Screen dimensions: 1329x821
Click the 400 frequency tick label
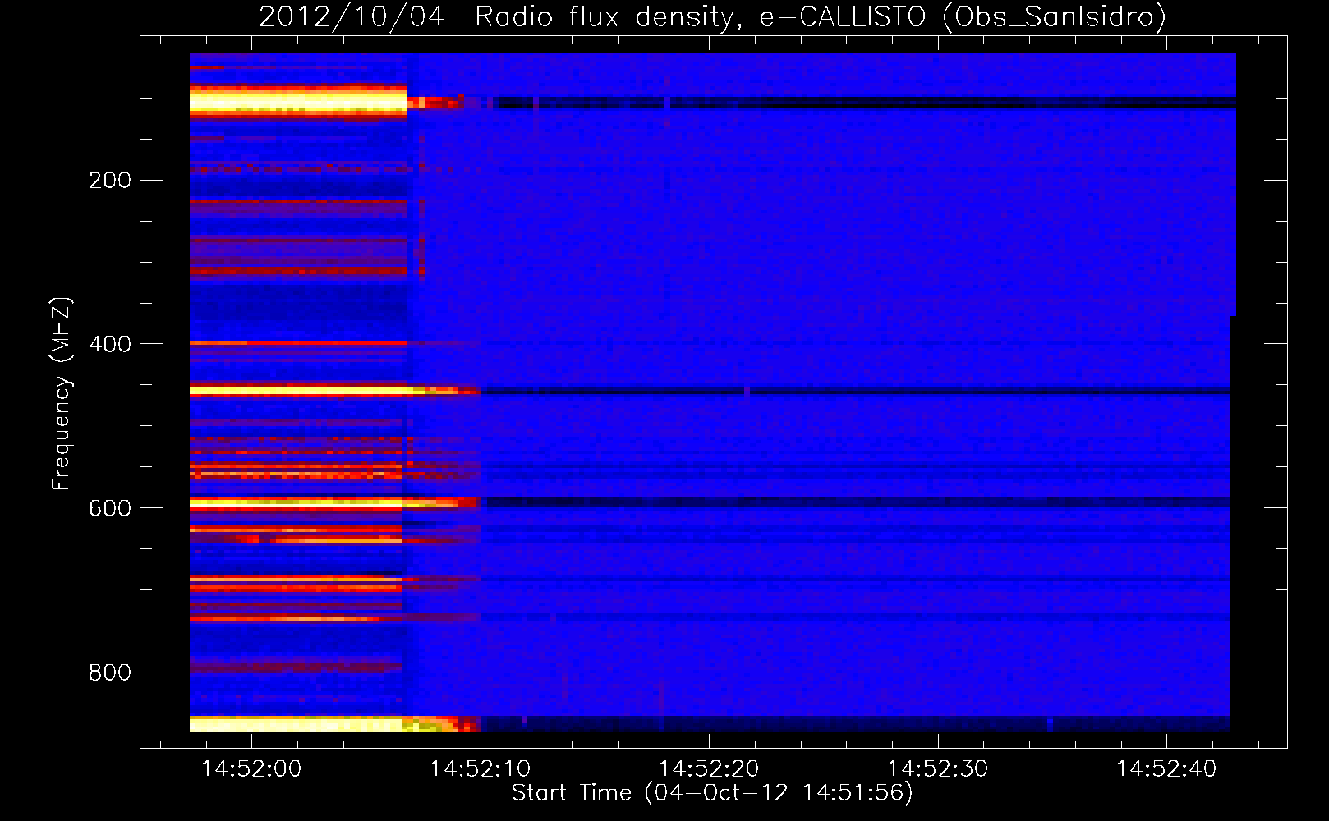pos(110,344)
